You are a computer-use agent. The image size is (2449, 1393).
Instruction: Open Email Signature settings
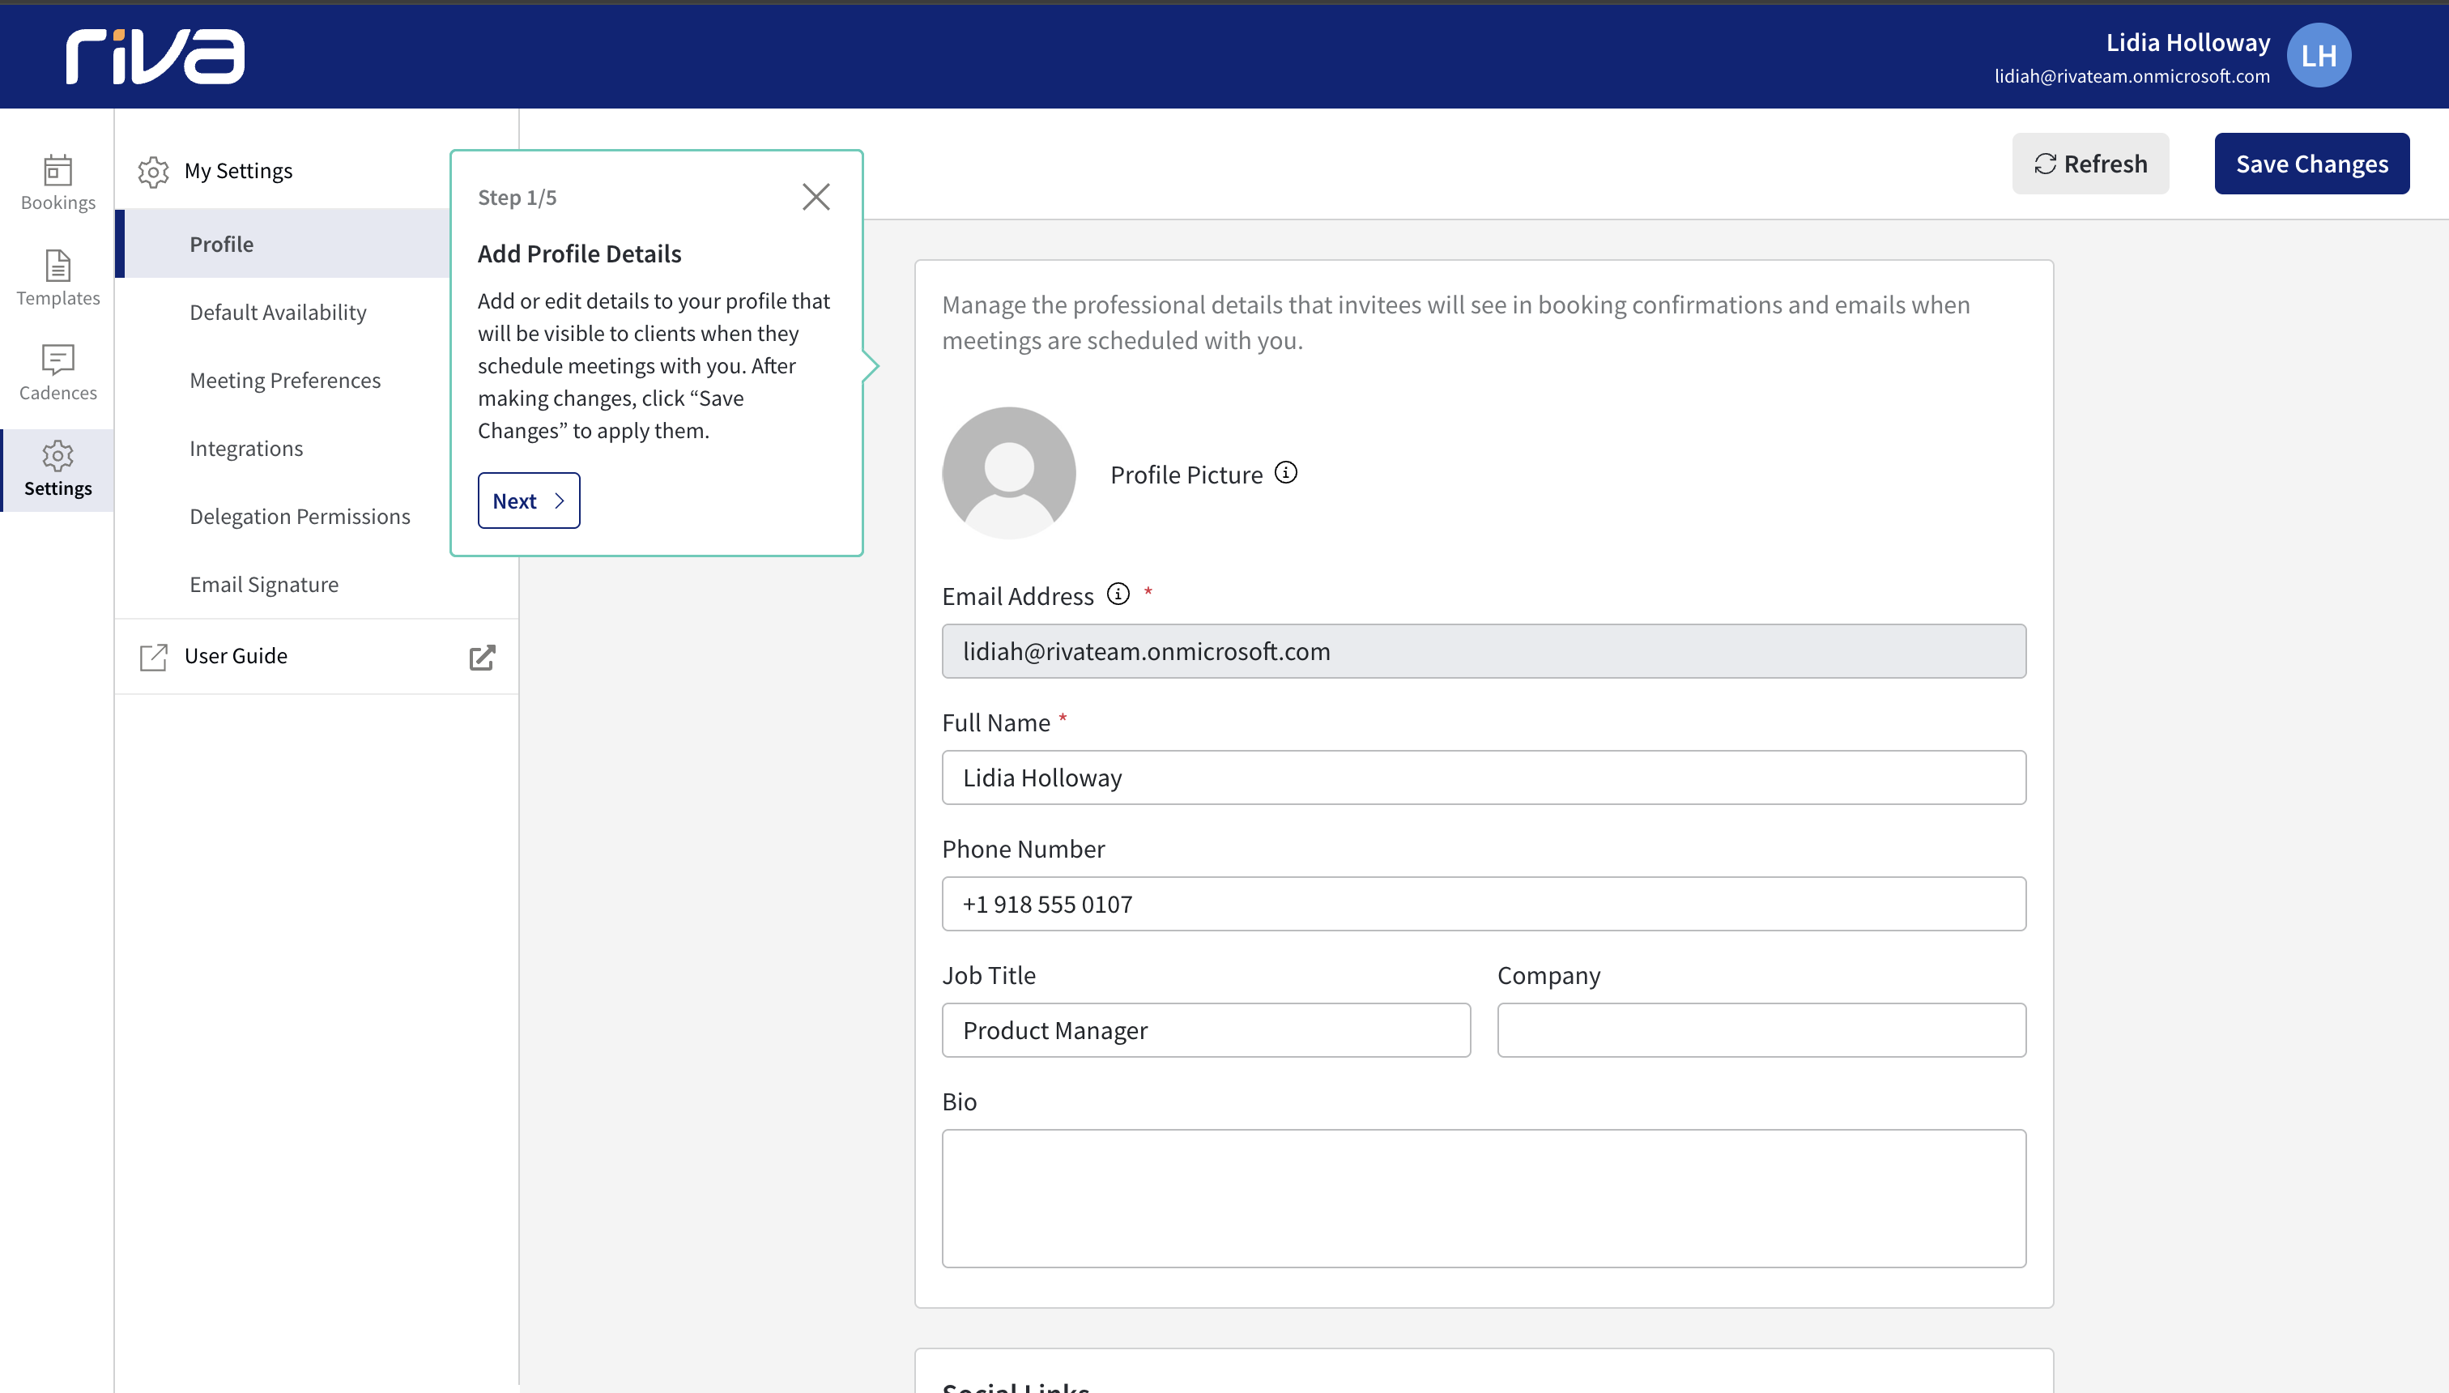click(264, 585)
